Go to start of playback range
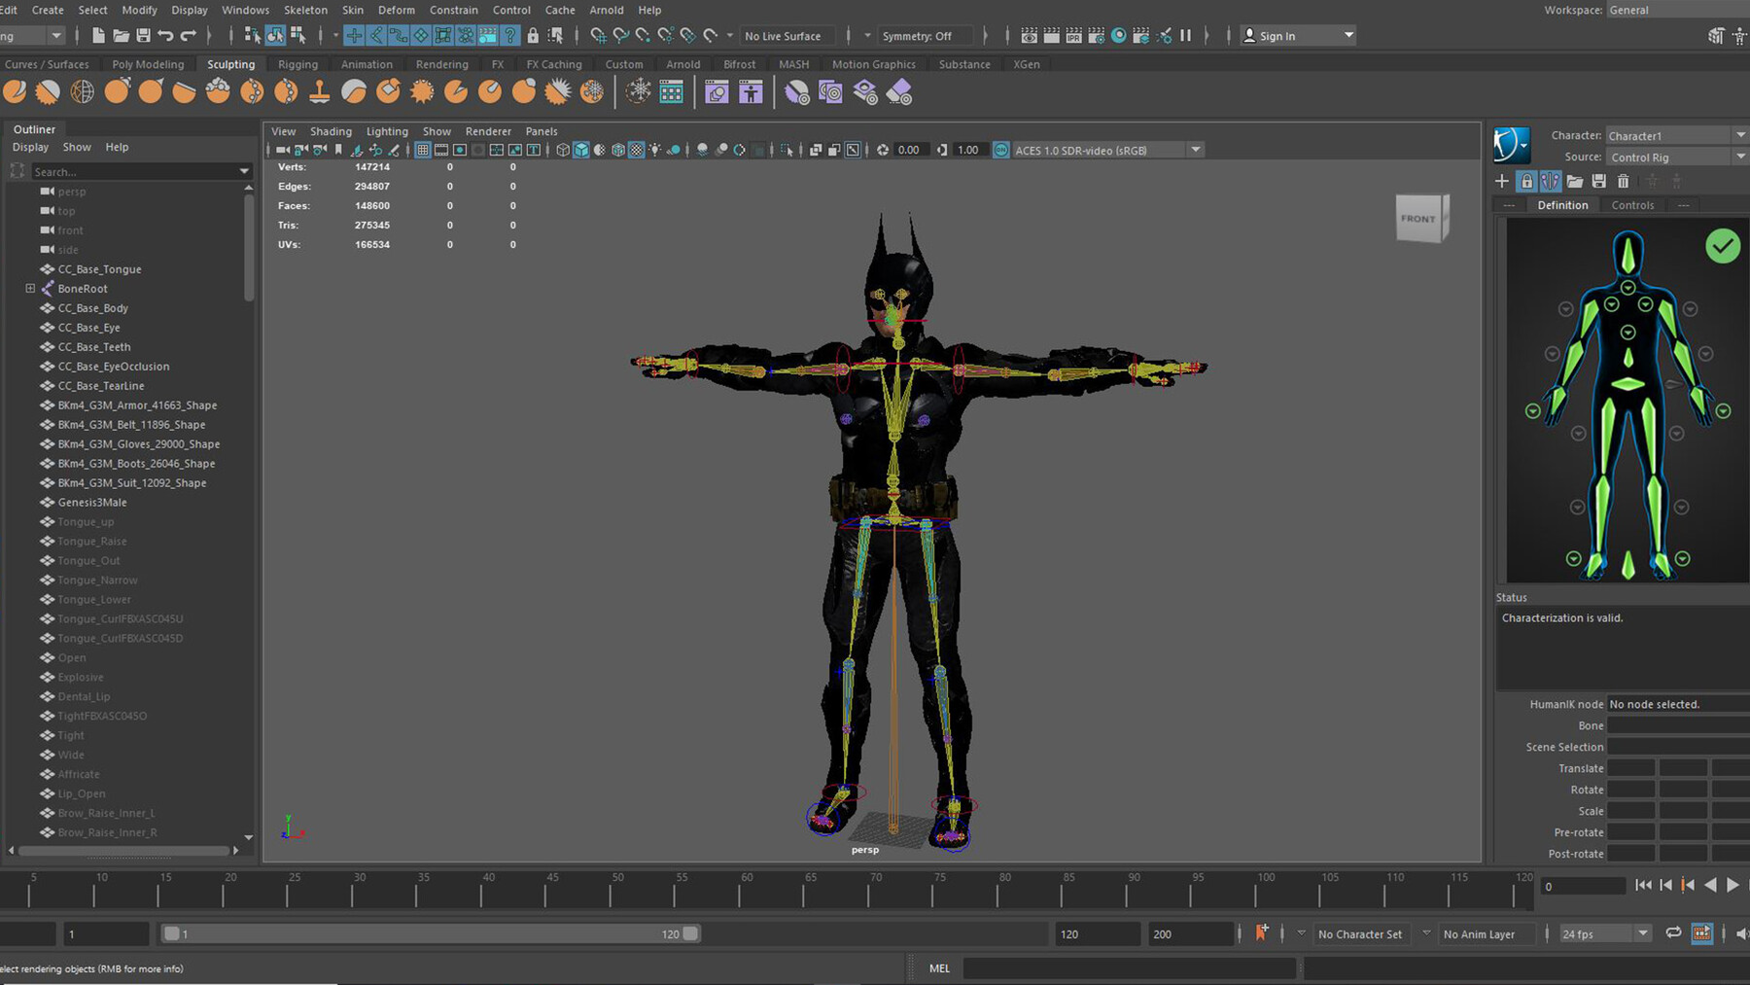The width and height of the screenshot is (1750, 985). click(x=1643, y=885)
